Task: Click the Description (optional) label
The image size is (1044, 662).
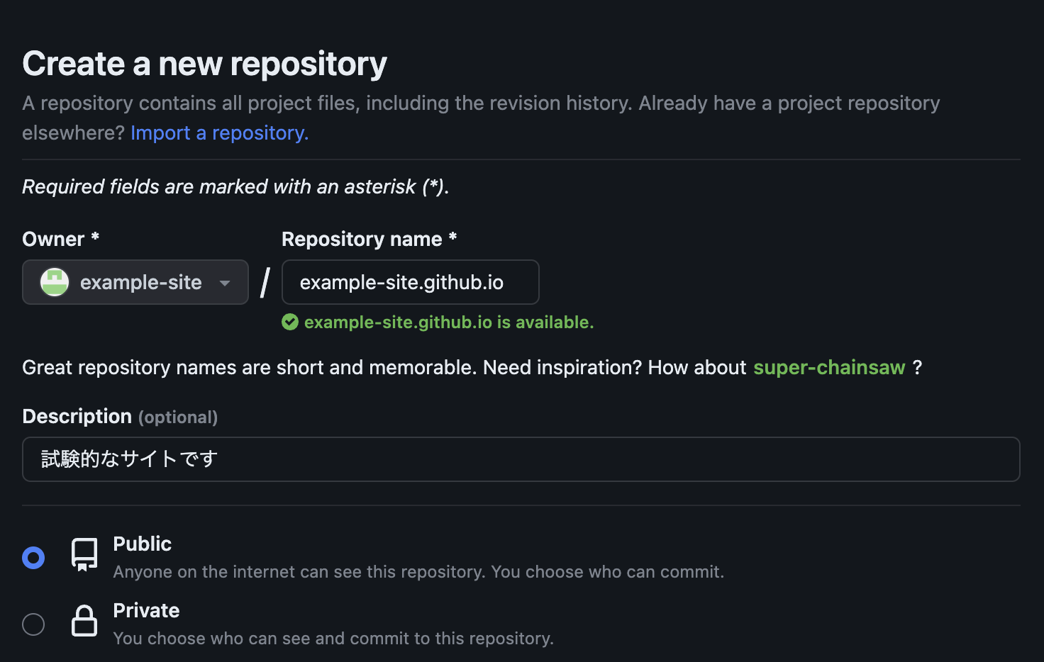Action: [x=119, y=417]
